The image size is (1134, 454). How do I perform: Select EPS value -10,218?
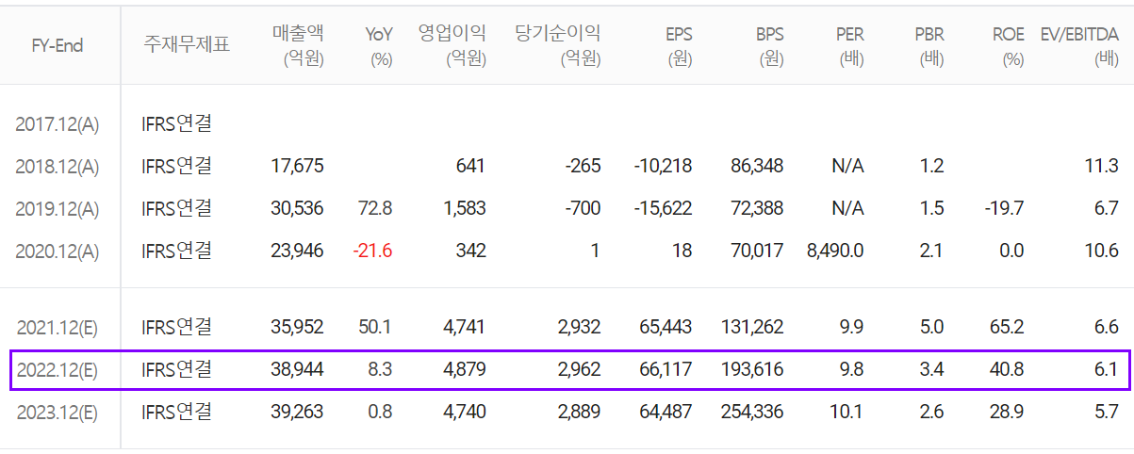coord(663,167)
